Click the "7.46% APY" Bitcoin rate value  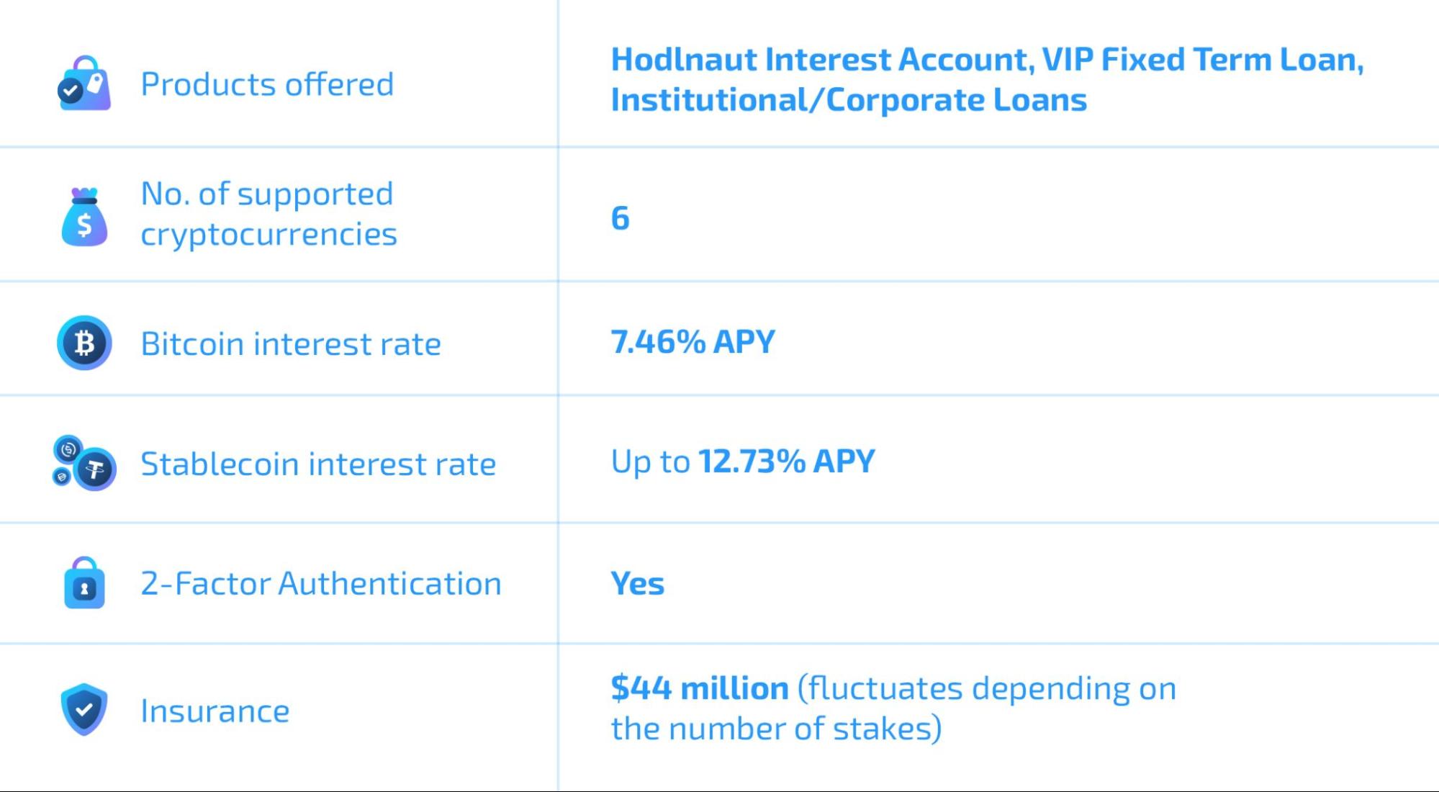point(693,341)
